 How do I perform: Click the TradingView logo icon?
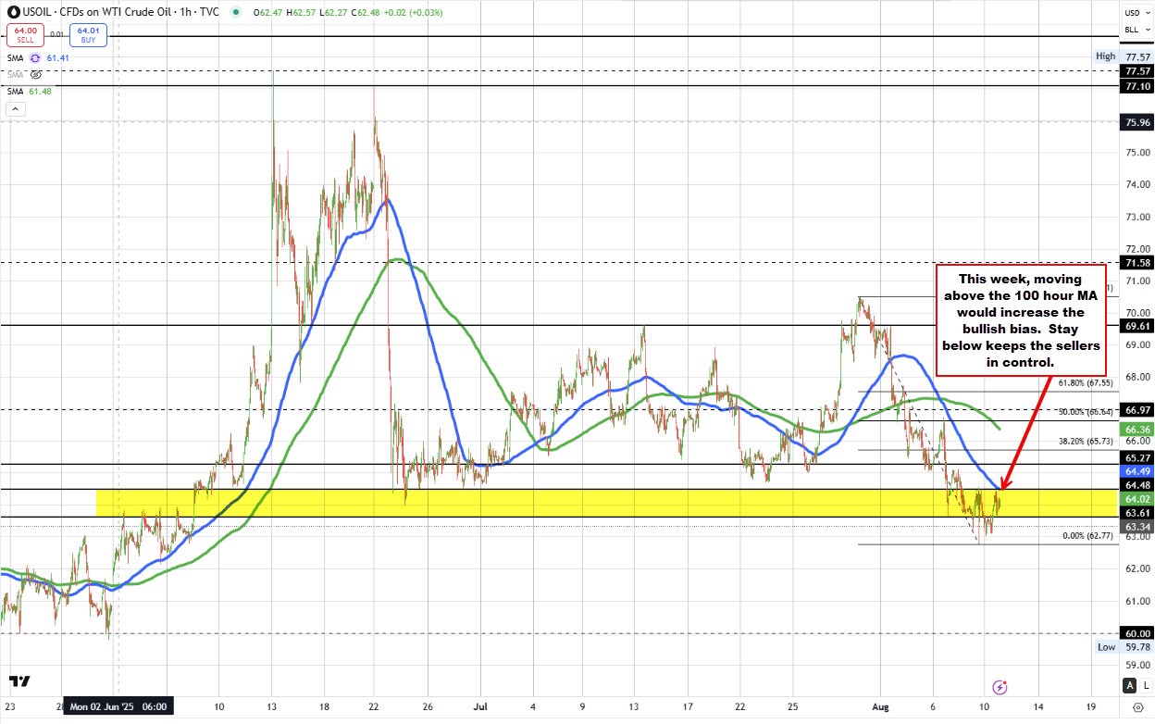[19, 681]
